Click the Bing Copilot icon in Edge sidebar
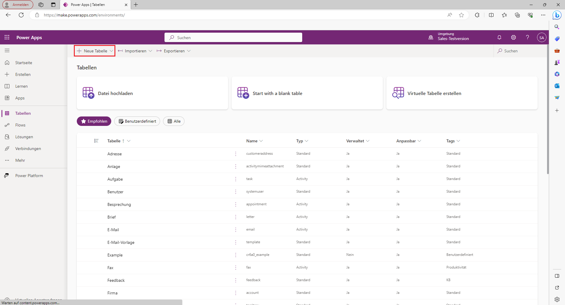Screen dimensions: 565x305 click(557, 15)
